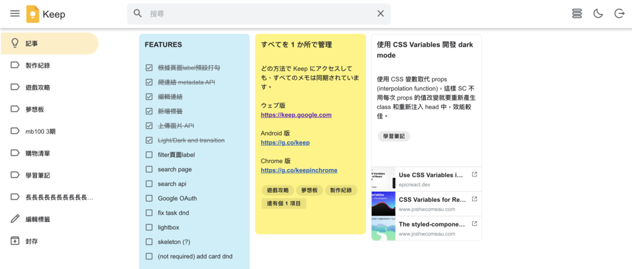Check the search api task
Viewport: 632px width, 269px height.
(x=149, y=184)
